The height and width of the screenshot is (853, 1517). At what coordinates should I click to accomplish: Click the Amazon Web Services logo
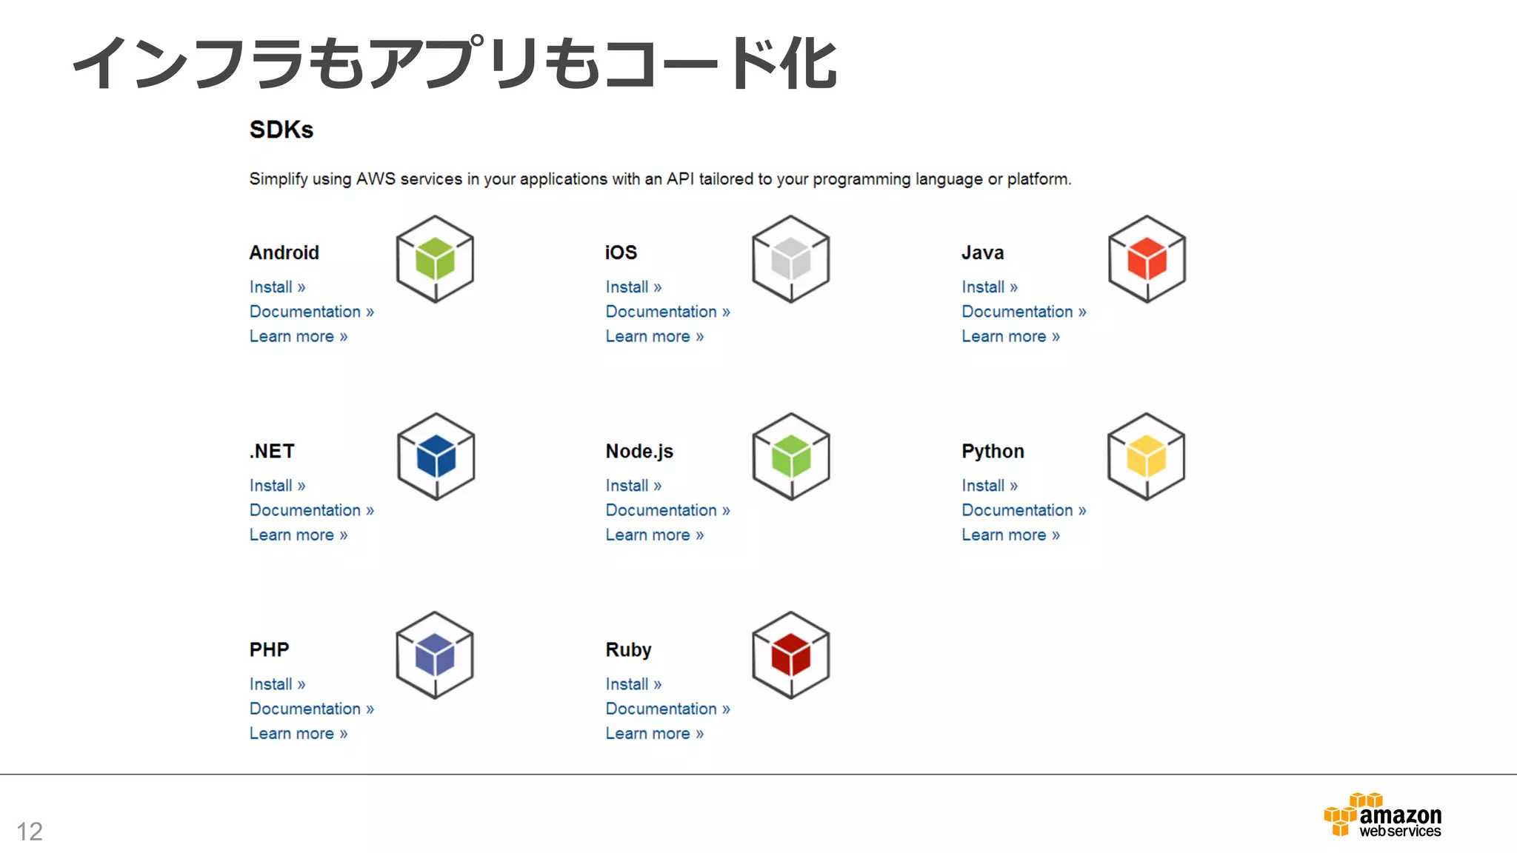click(x=1383, y=815)
